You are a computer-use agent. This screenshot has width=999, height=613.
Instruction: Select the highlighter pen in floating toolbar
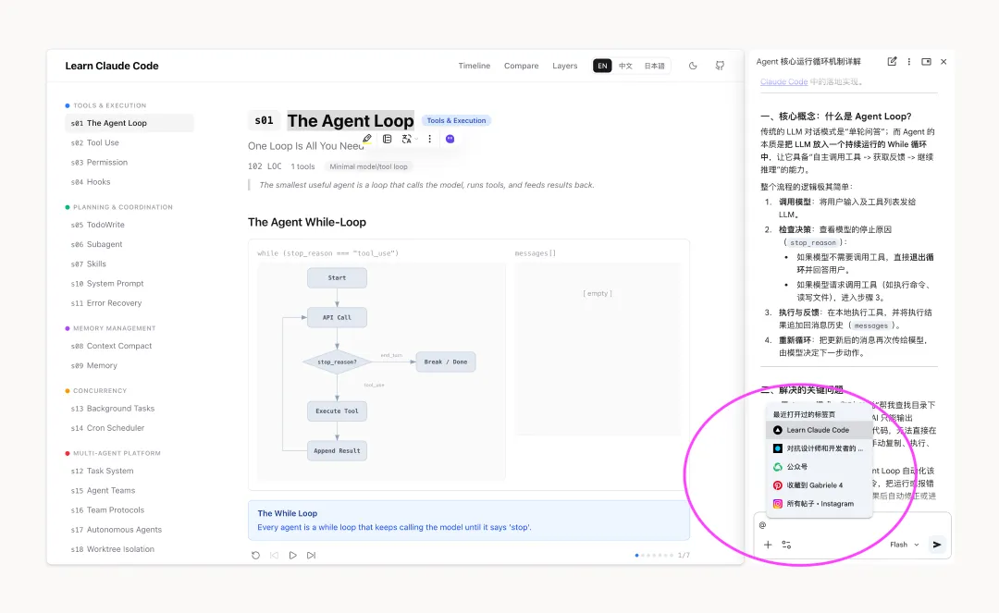(x=367, y=139)
